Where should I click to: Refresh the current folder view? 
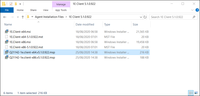(x=145, y=17)
